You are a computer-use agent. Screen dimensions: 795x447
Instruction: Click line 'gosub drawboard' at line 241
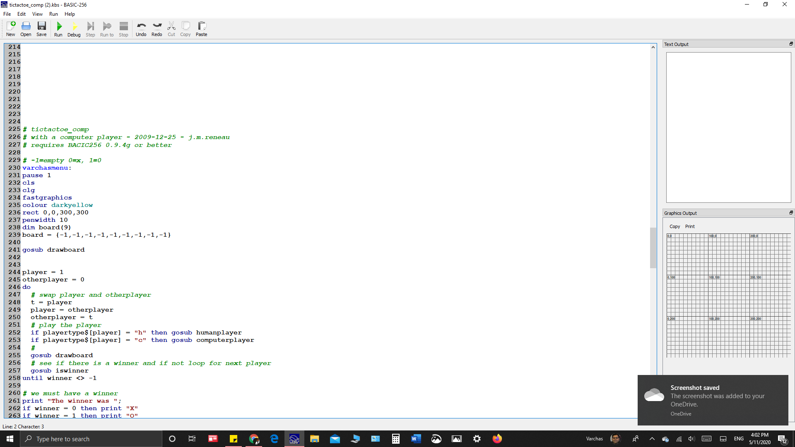[53, 250]
